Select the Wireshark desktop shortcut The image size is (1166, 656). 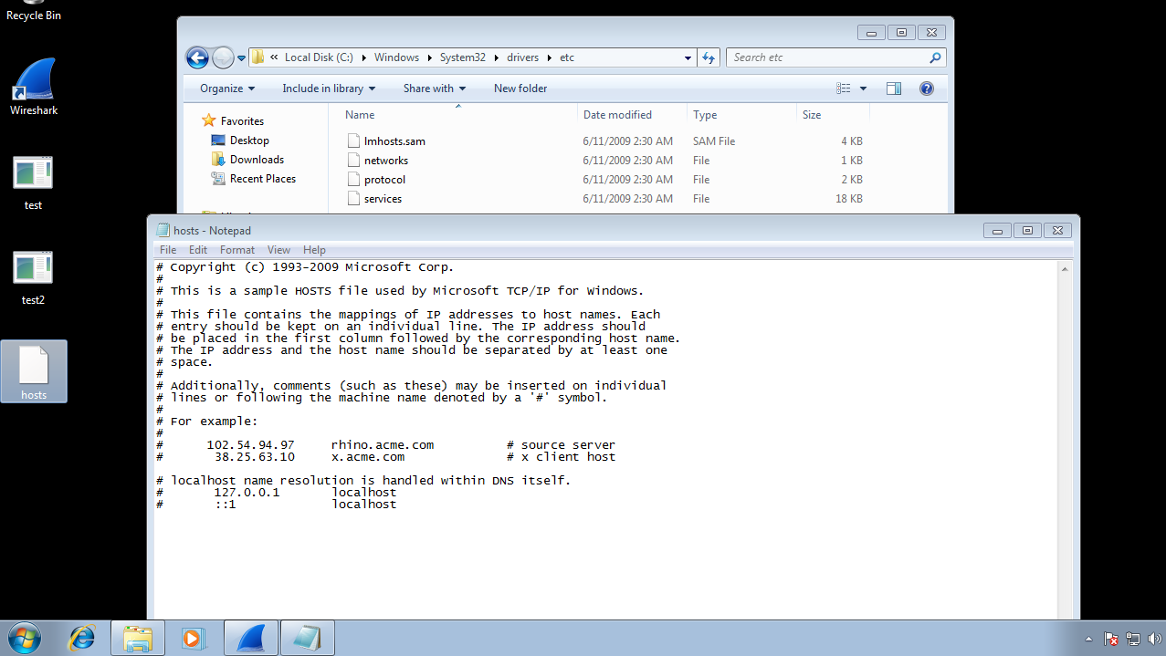[34, 88]
